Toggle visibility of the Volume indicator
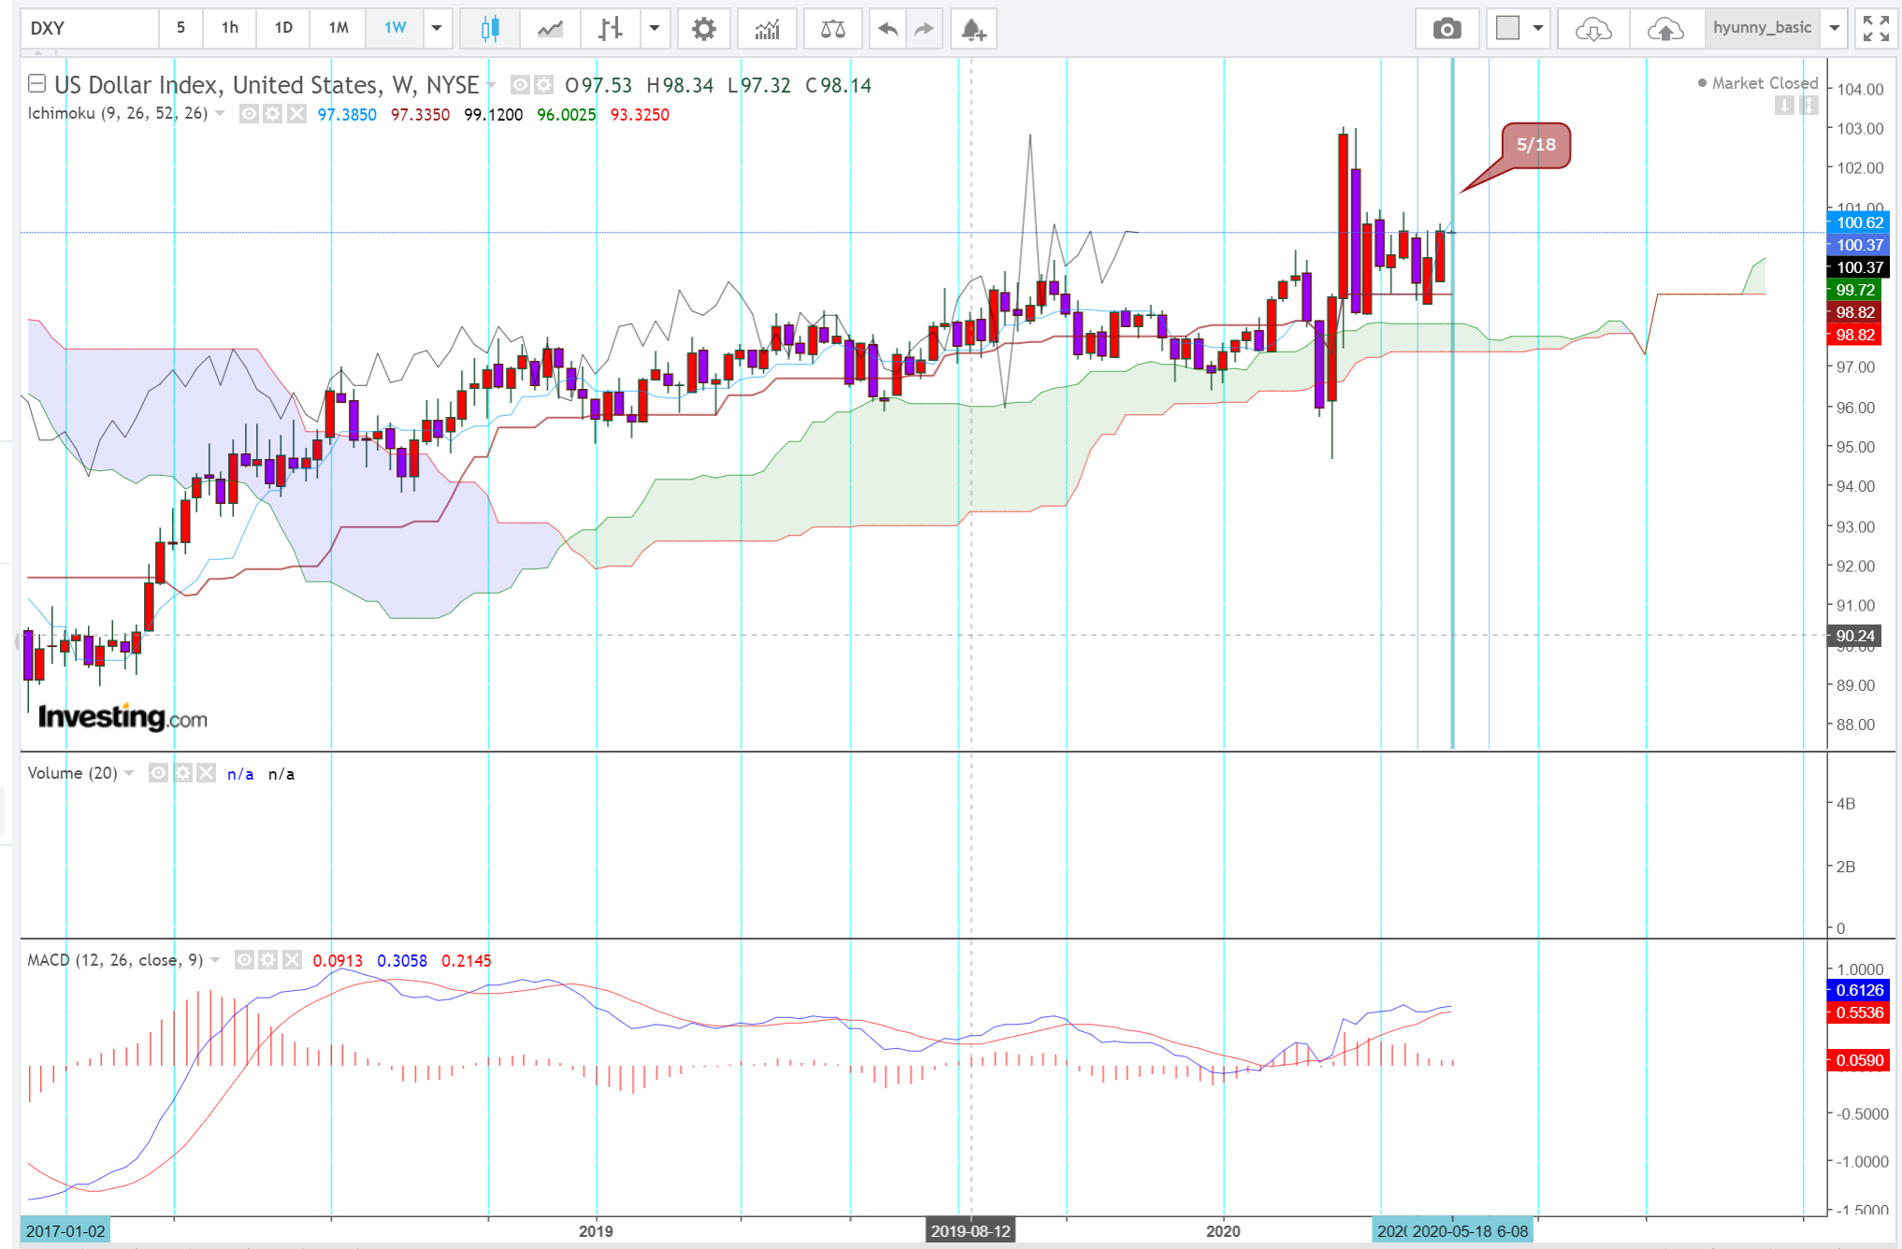The image size is (1902, 1249). point(159,773)
